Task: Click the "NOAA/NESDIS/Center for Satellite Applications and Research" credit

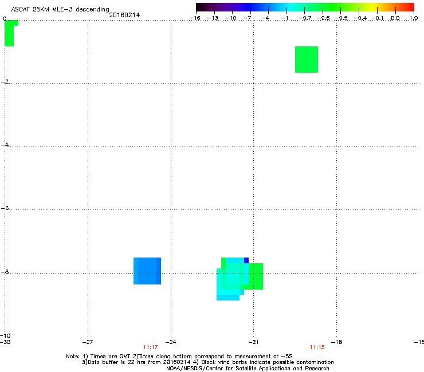Action: (248, 369)
